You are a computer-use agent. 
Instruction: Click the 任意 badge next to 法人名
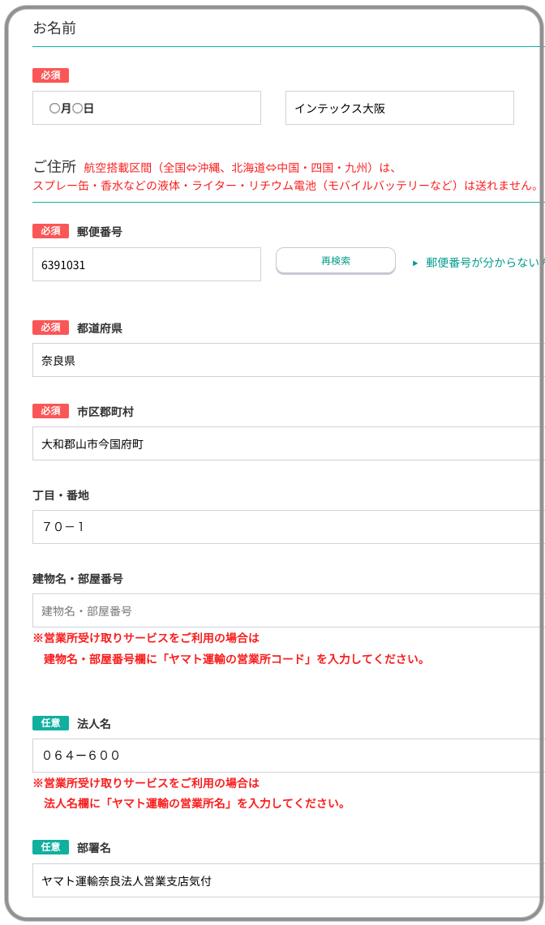pyautogui.click(x=50, y=722)
